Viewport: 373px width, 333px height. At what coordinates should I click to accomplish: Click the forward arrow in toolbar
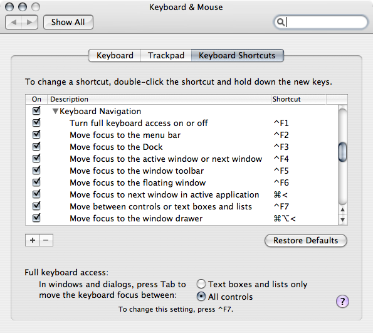[x=29, y=23]
